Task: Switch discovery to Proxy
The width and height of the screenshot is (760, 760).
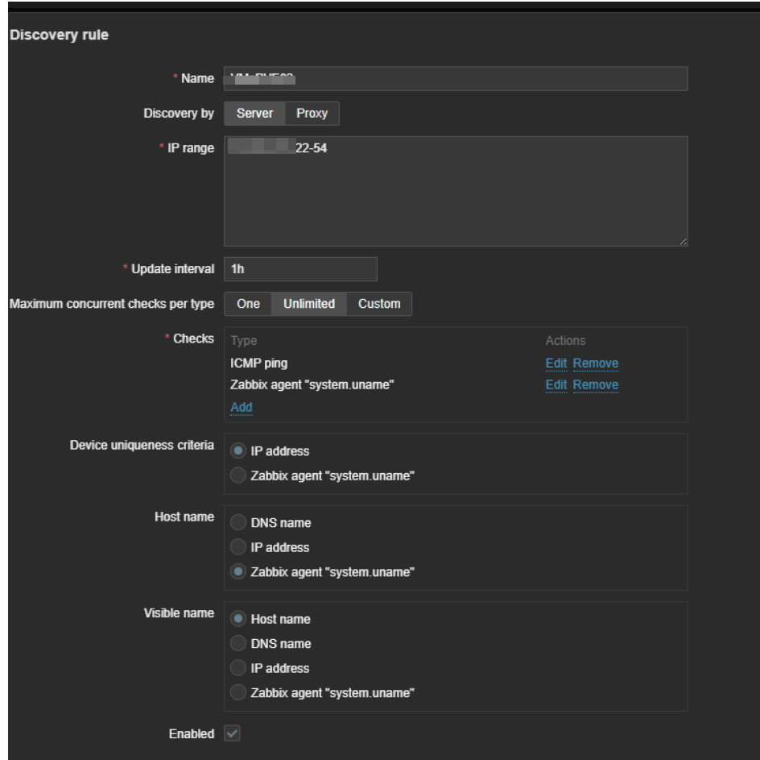Action: [312, 114]
